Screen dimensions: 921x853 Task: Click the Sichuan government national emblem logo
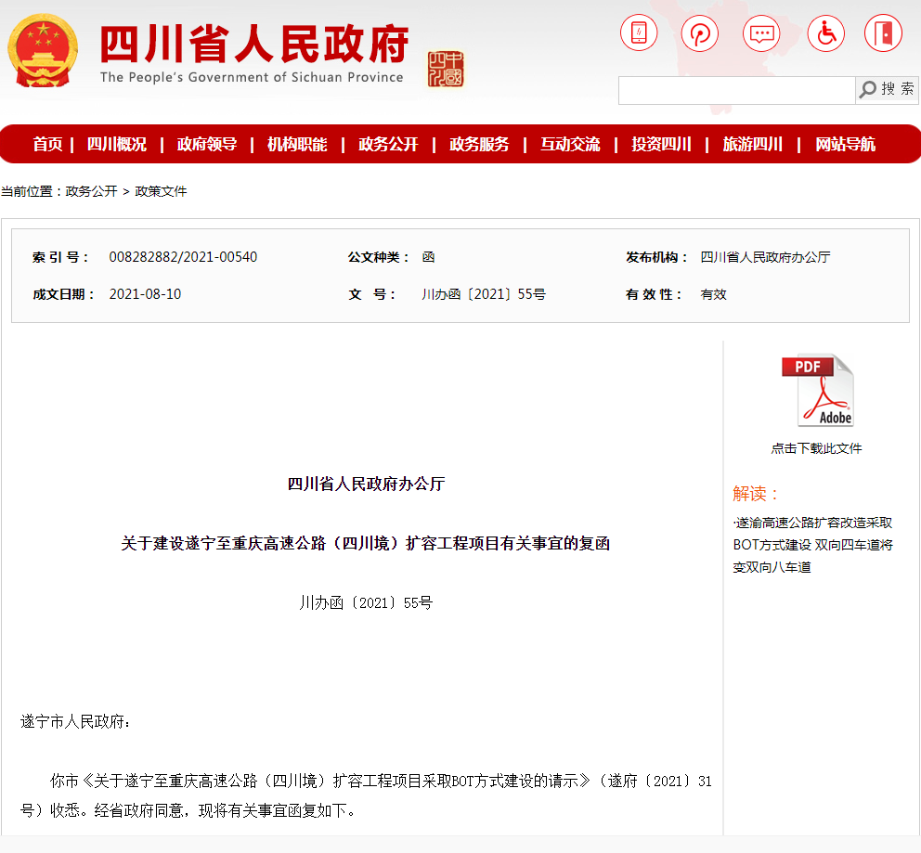pos(43,51)
